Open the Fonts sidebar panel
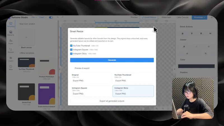Image resolution: width=224 pixels, height=126 pixels. [x=11, y=42]
